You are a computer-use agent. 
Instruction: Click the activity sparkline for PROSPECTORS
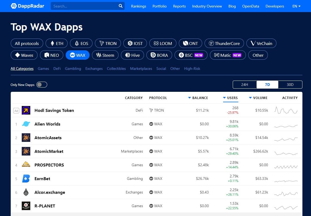click(x=286, y=167)
